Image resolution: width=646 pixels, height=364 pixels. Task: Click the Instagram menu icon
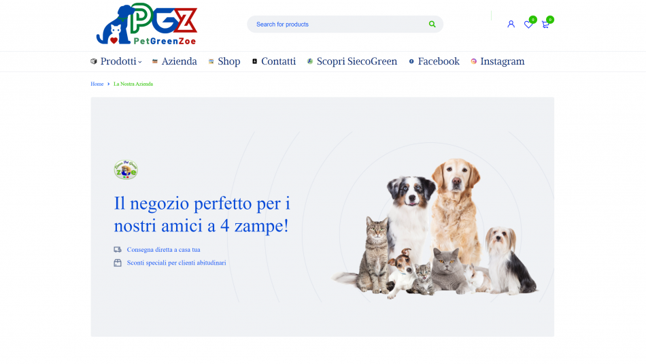coord(474,61)
